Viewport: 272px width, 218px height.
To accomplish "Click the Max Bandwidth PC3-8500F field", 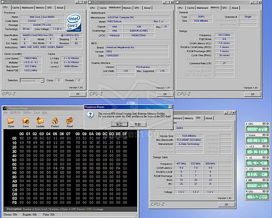I will click(x=189, y=140).
